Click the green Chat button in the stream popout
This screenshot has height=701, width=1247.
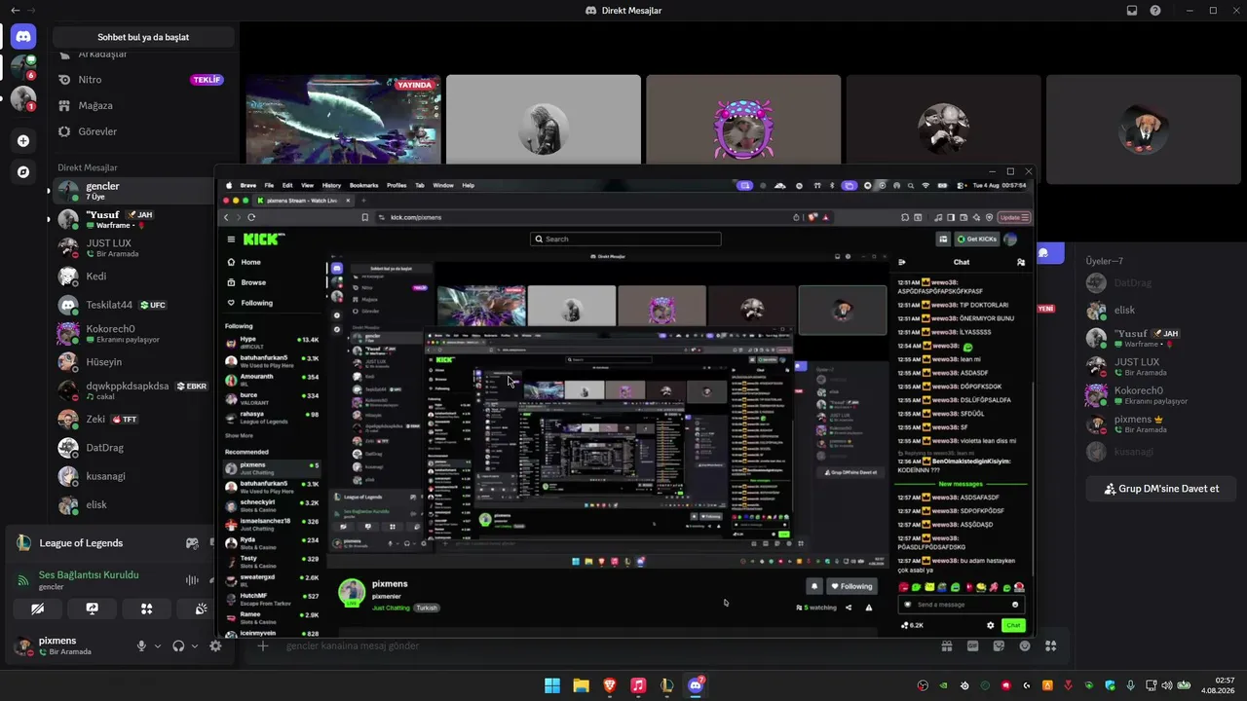click(x=1013, y=625)
